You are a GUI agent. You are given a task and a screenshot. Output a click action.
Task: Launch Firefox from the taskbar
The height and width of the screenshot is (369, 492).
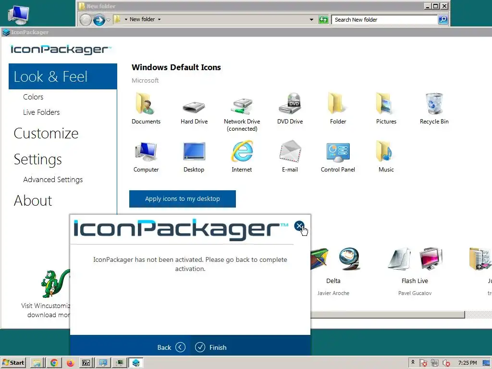70,363
